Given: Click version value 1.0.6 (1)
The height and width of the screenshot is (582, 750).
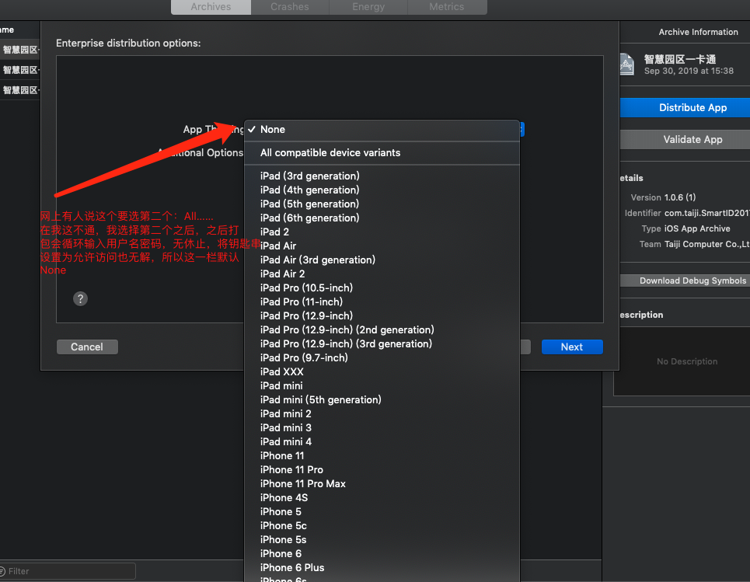Looking at the screenshot, I should click(x=680, y=197).
